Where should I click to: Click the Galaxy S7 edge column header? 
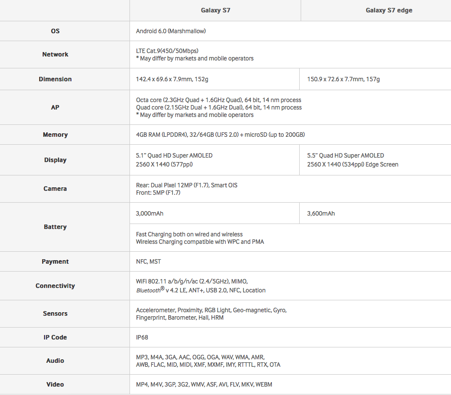click(x=375, y=10)
